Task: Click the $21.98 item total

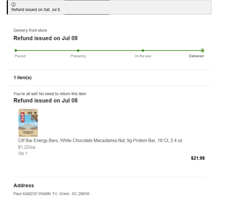Action: coord(198,158)
